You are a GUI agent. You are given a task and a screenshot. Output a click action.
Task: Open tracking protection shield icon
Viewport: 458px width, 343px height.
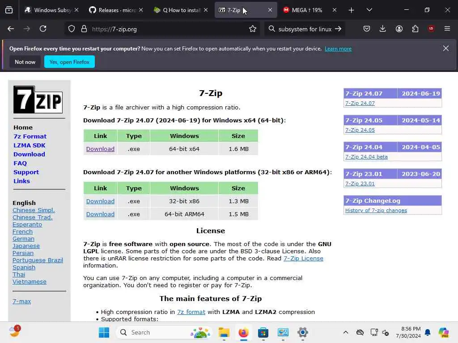coord(72,29)
